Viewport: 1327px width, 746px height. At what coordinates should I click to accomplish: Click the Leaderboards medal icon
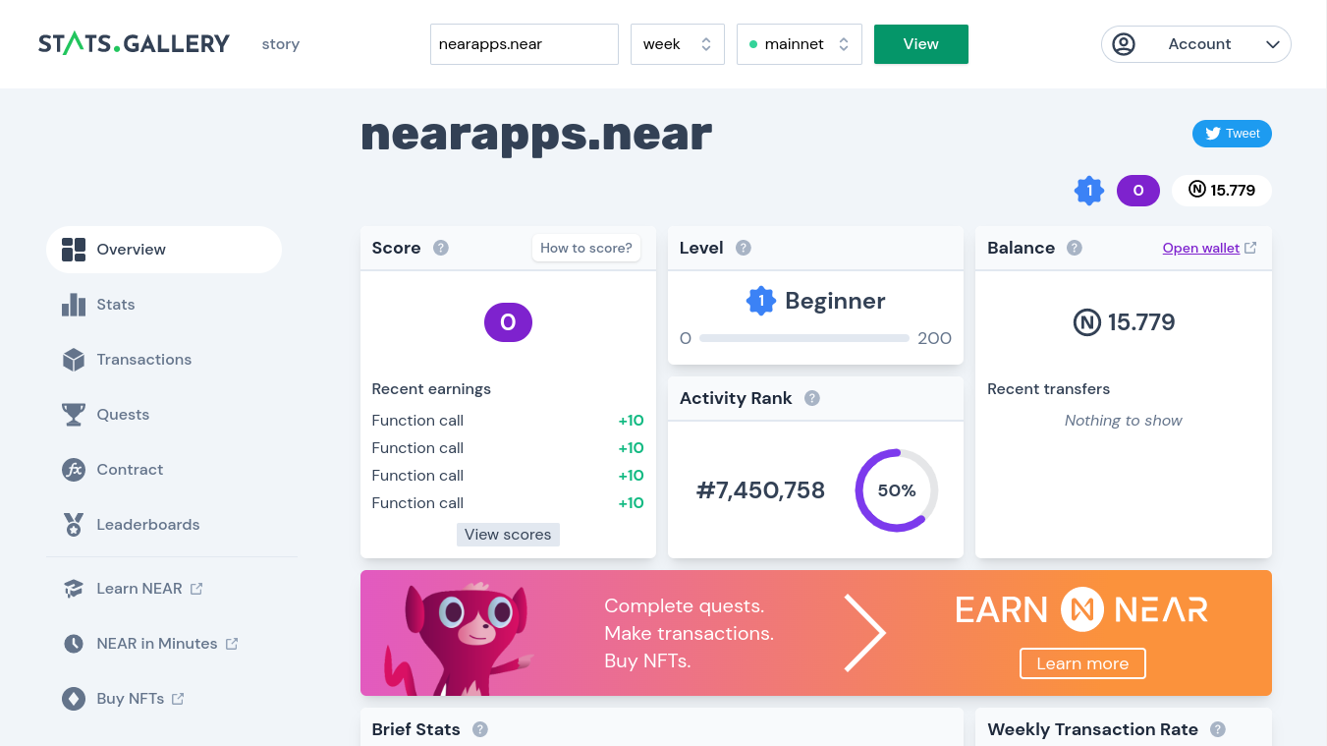74,525
